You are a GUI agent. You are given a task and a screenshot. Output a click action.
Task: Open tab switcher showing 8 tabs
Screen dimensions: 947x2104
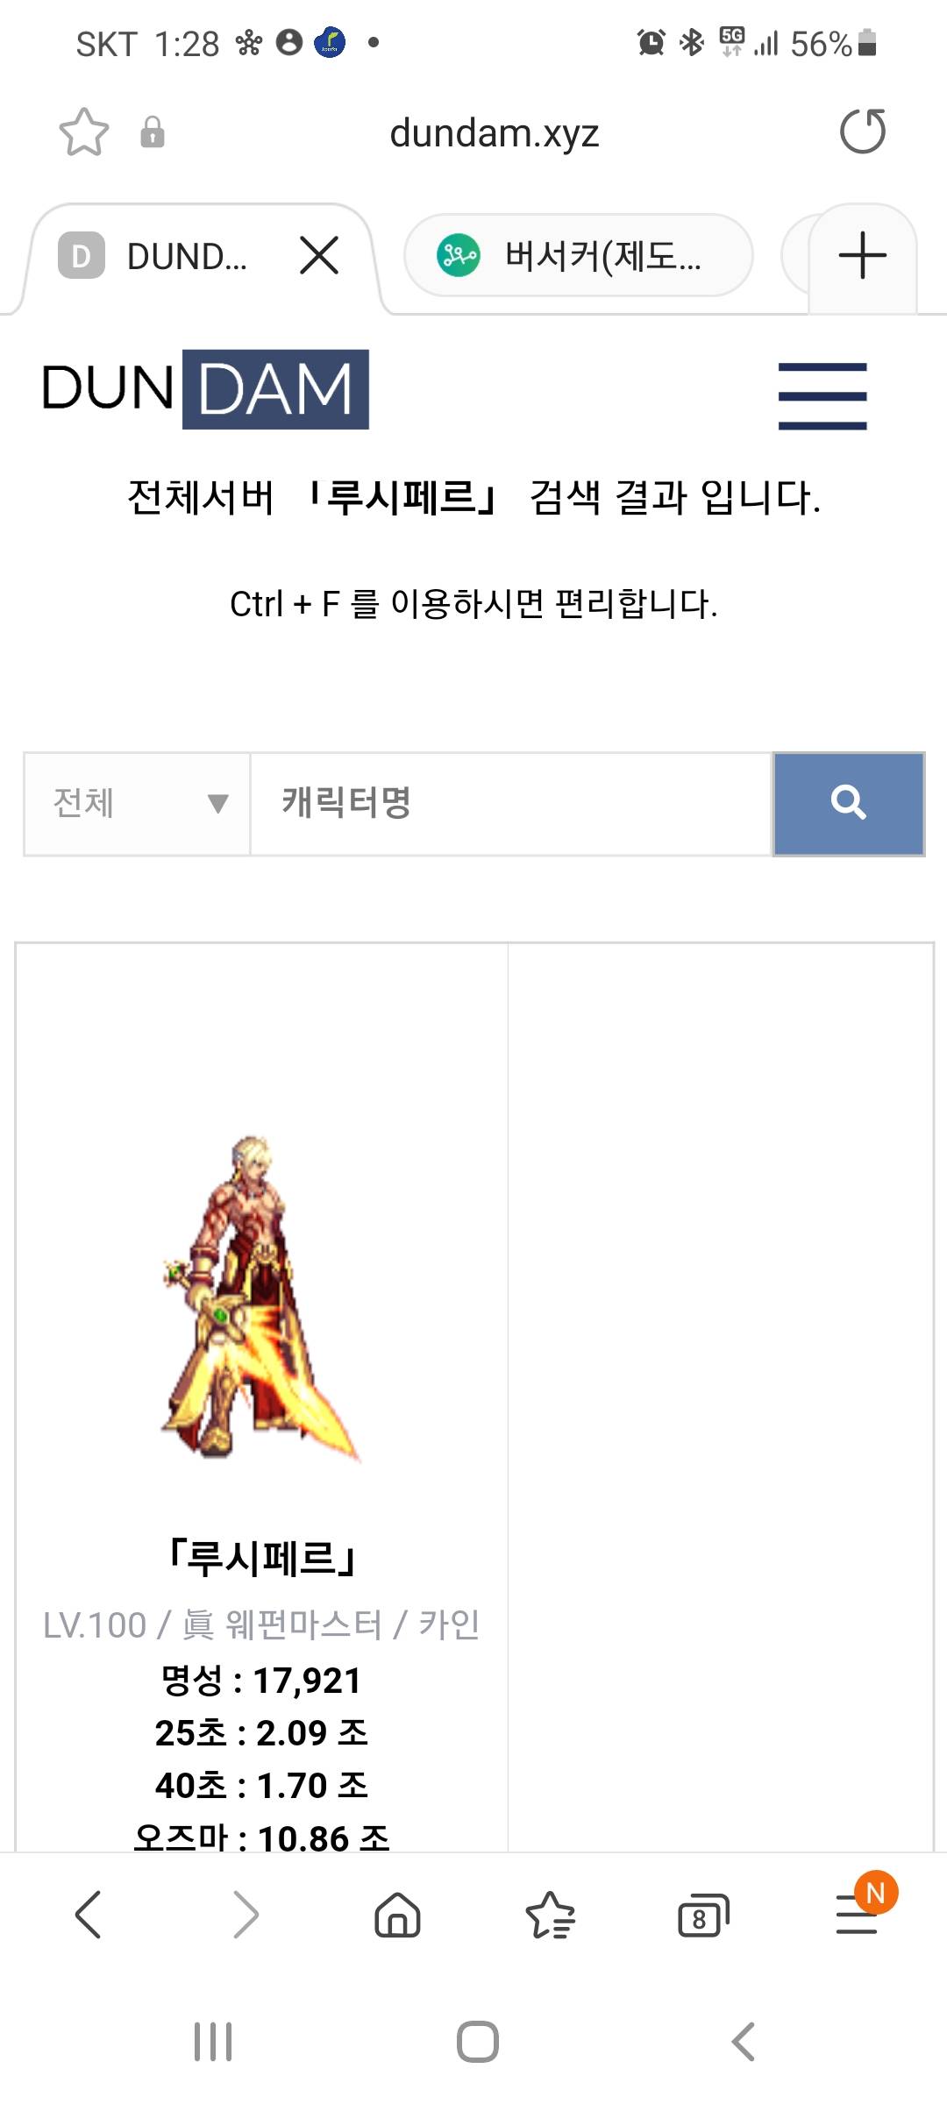[x=703, y=1915]
